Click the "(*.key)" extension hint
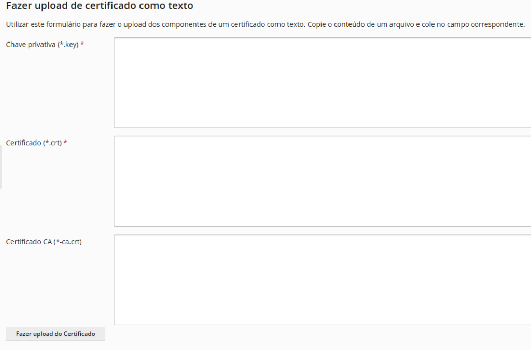The width and height of the screenshot is (531, 350). coord(68,45)
